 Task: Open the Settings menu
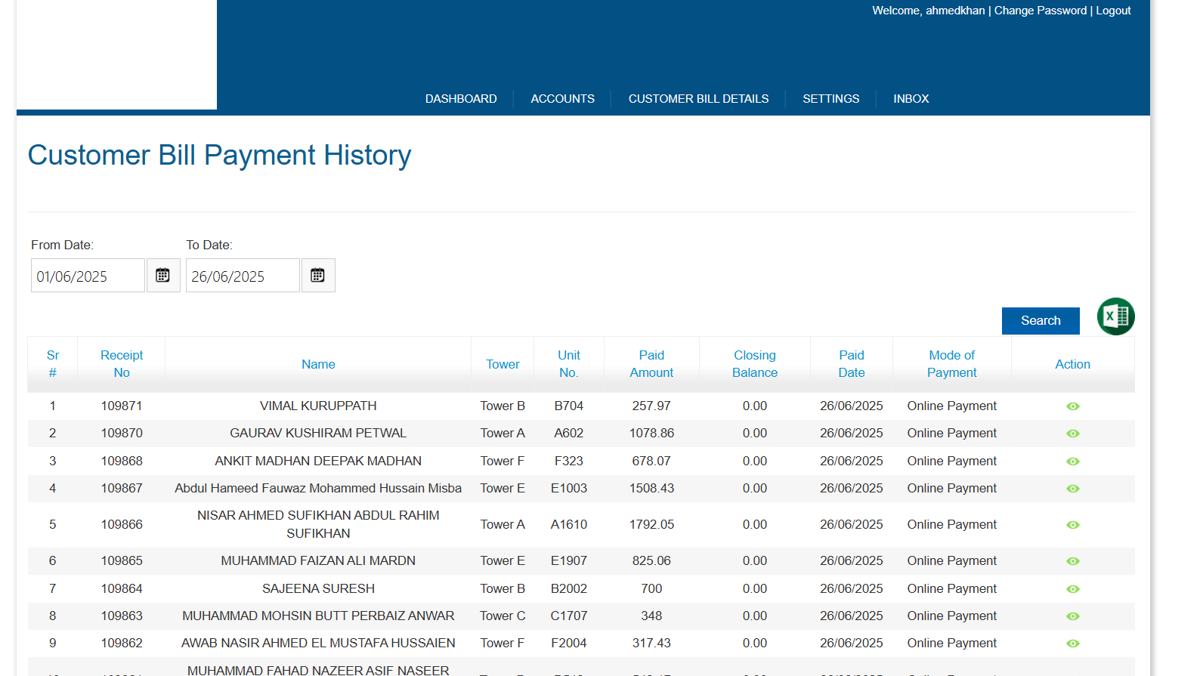[830, 99]
